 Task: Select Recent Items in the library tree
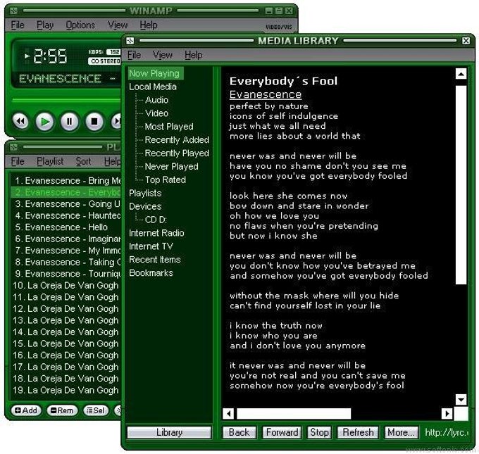click(154, 260)
